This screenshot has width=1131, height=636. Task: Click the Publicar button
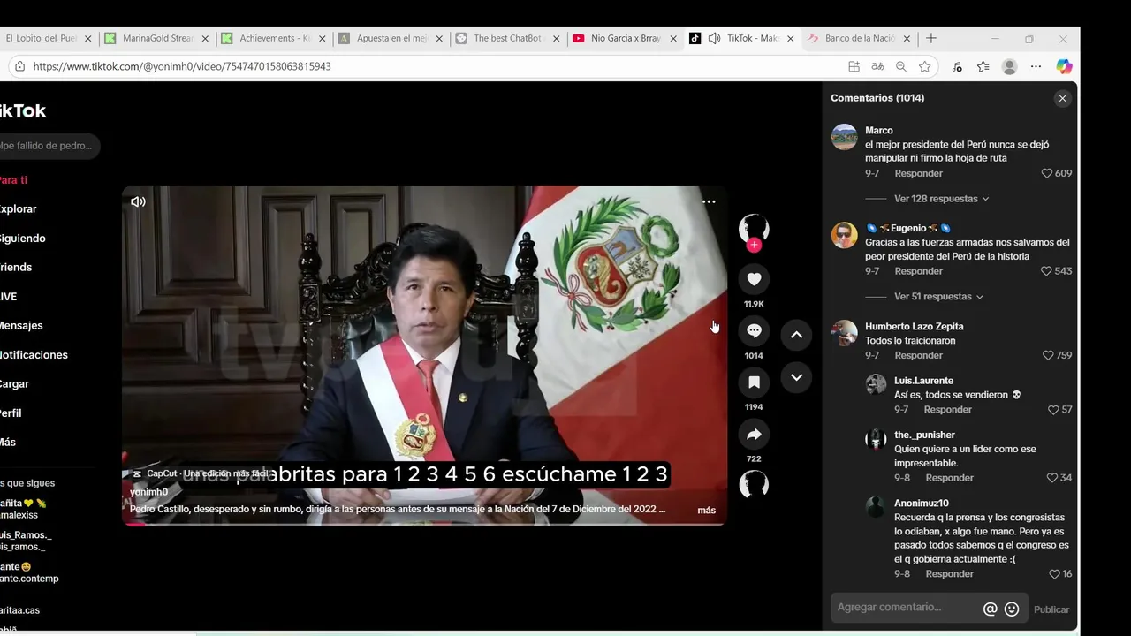tap(1051, 609)
